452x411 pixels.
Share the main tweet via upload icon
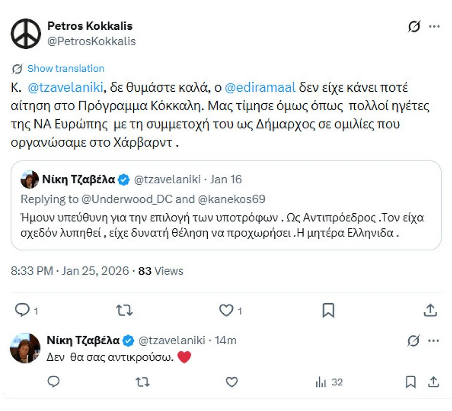[430, 311]
